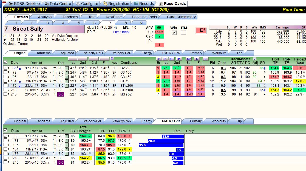
Task: Click the blue 35.0 Late bar
Action: [x=161, y=145]
